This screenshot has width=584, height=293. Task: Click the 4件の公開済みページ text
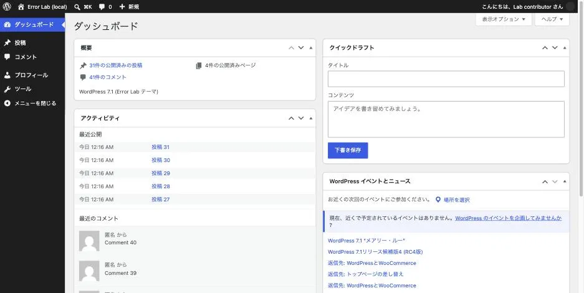tap(231, 65)
